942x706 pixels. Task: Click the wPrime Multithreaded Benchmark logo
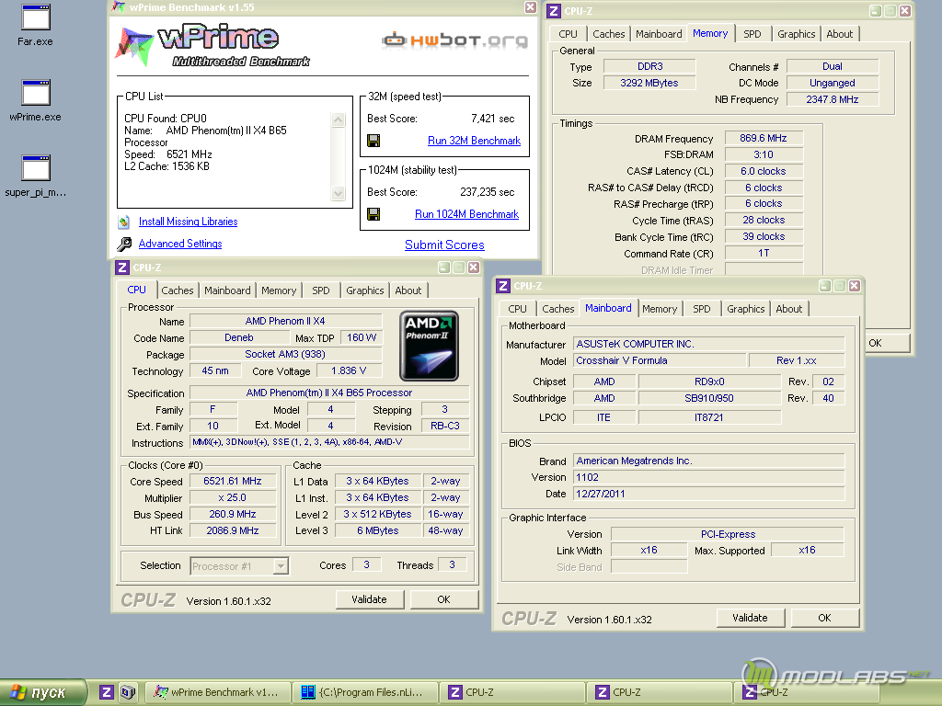(213, 46)
